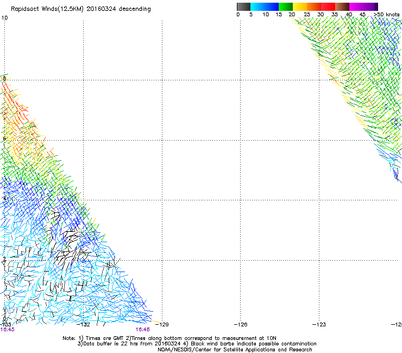Click the red 30-35 knots color segment

point(328,7)
